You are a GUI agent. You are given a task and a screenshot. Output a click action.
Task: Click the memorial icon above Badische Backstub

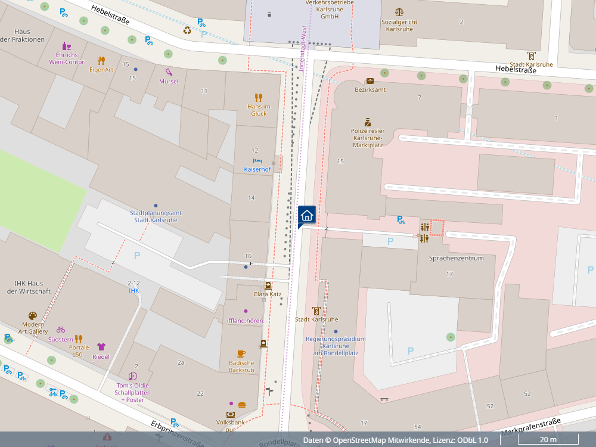(x=263, y=344)
